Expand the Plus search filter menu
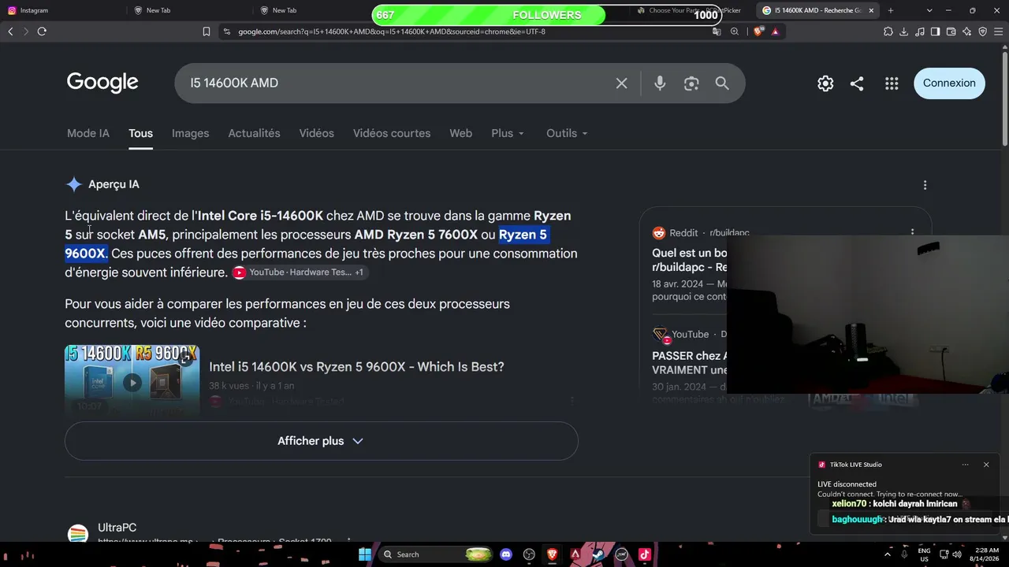1009x567 pixels. (x=508, y=133)
